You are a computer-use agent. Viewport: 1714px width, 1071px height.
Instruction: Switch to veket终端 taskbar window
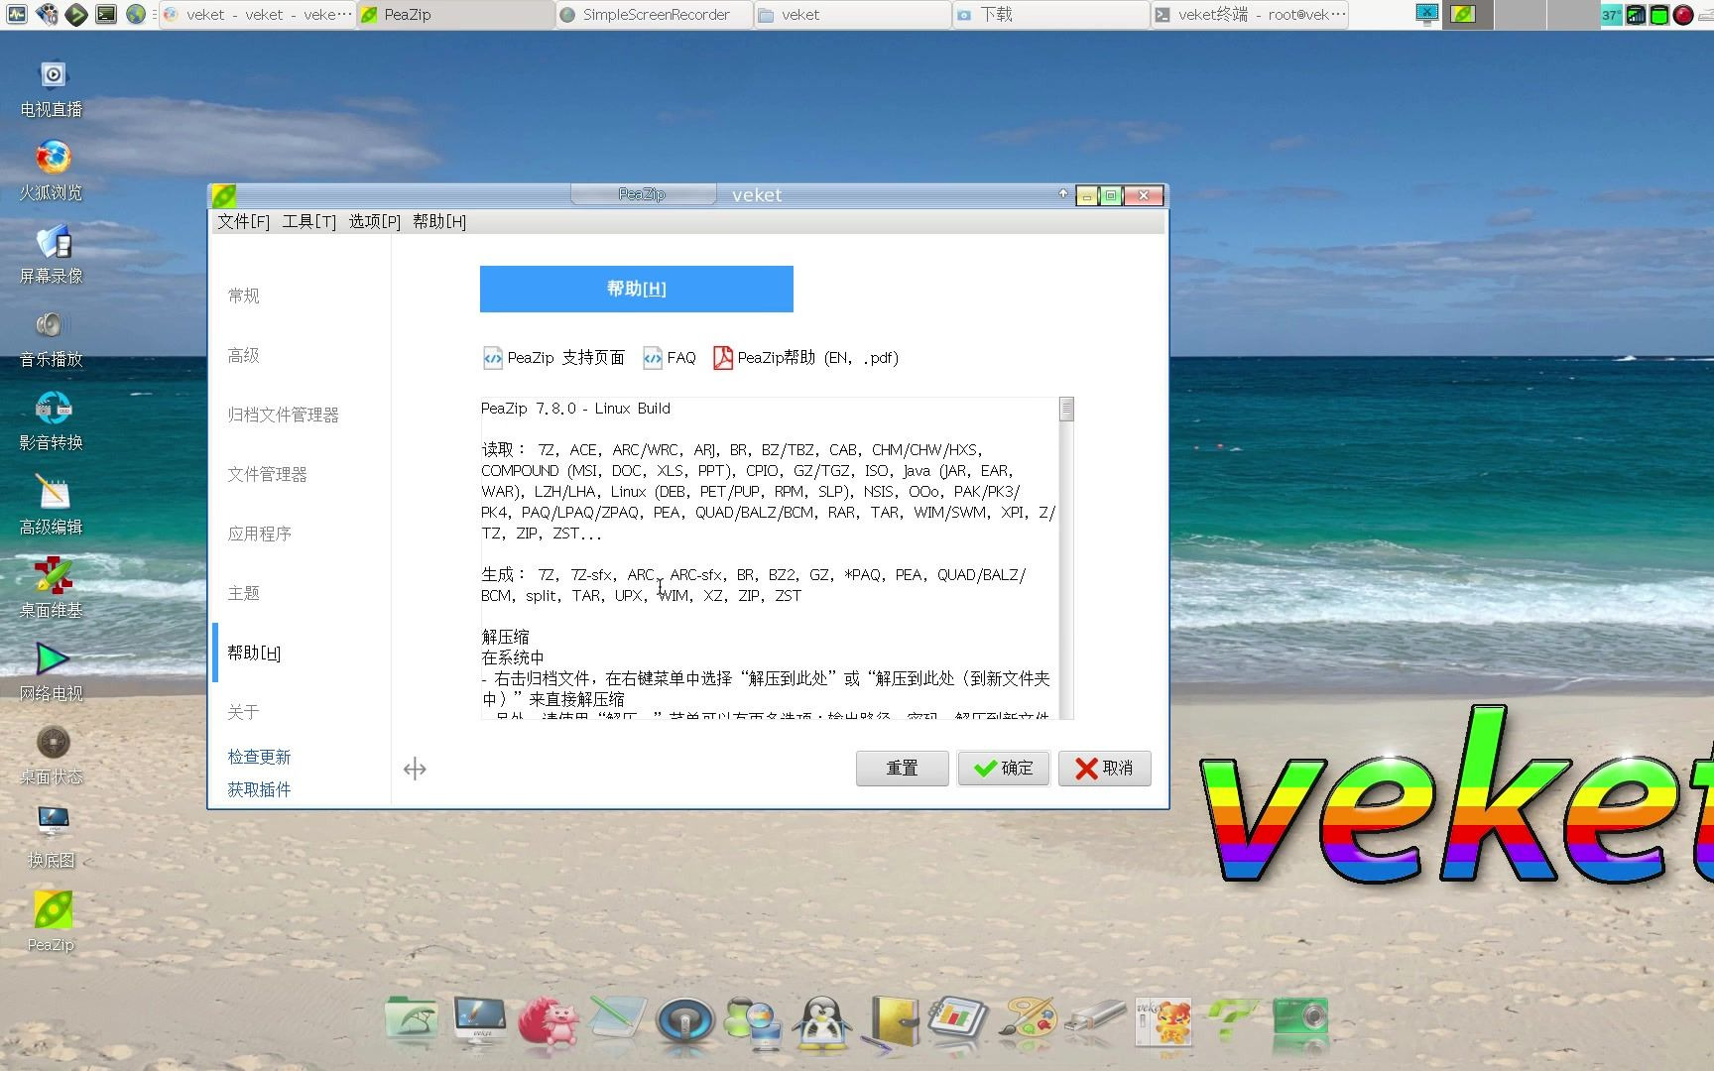(x=1250, y=15)
